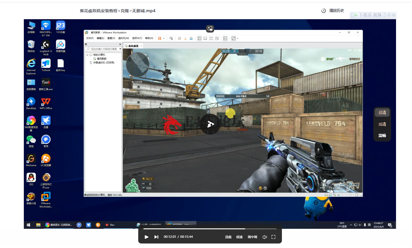Expand the library search dropdown arrow
This screenshot has width=412, height=248.
pyautogui.click(x=120, y=49)
